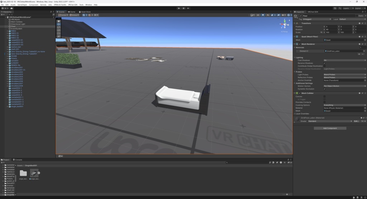Toggle Provides Contacts checkbox
The width and height of the screenshot is (367, 199).
click(x=324, y=102)
